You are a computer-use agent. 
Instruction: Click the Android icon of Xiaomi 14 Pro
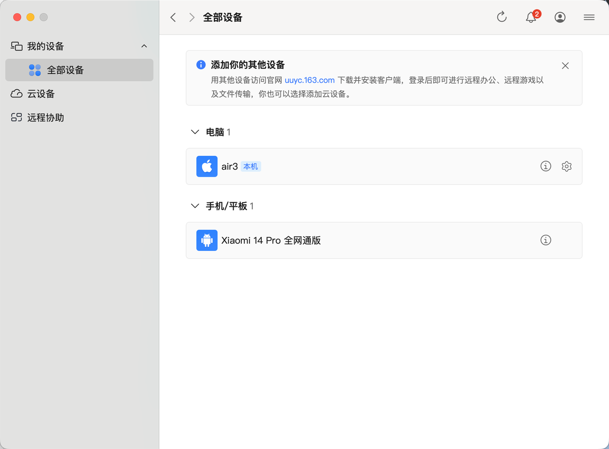[206, 240]
